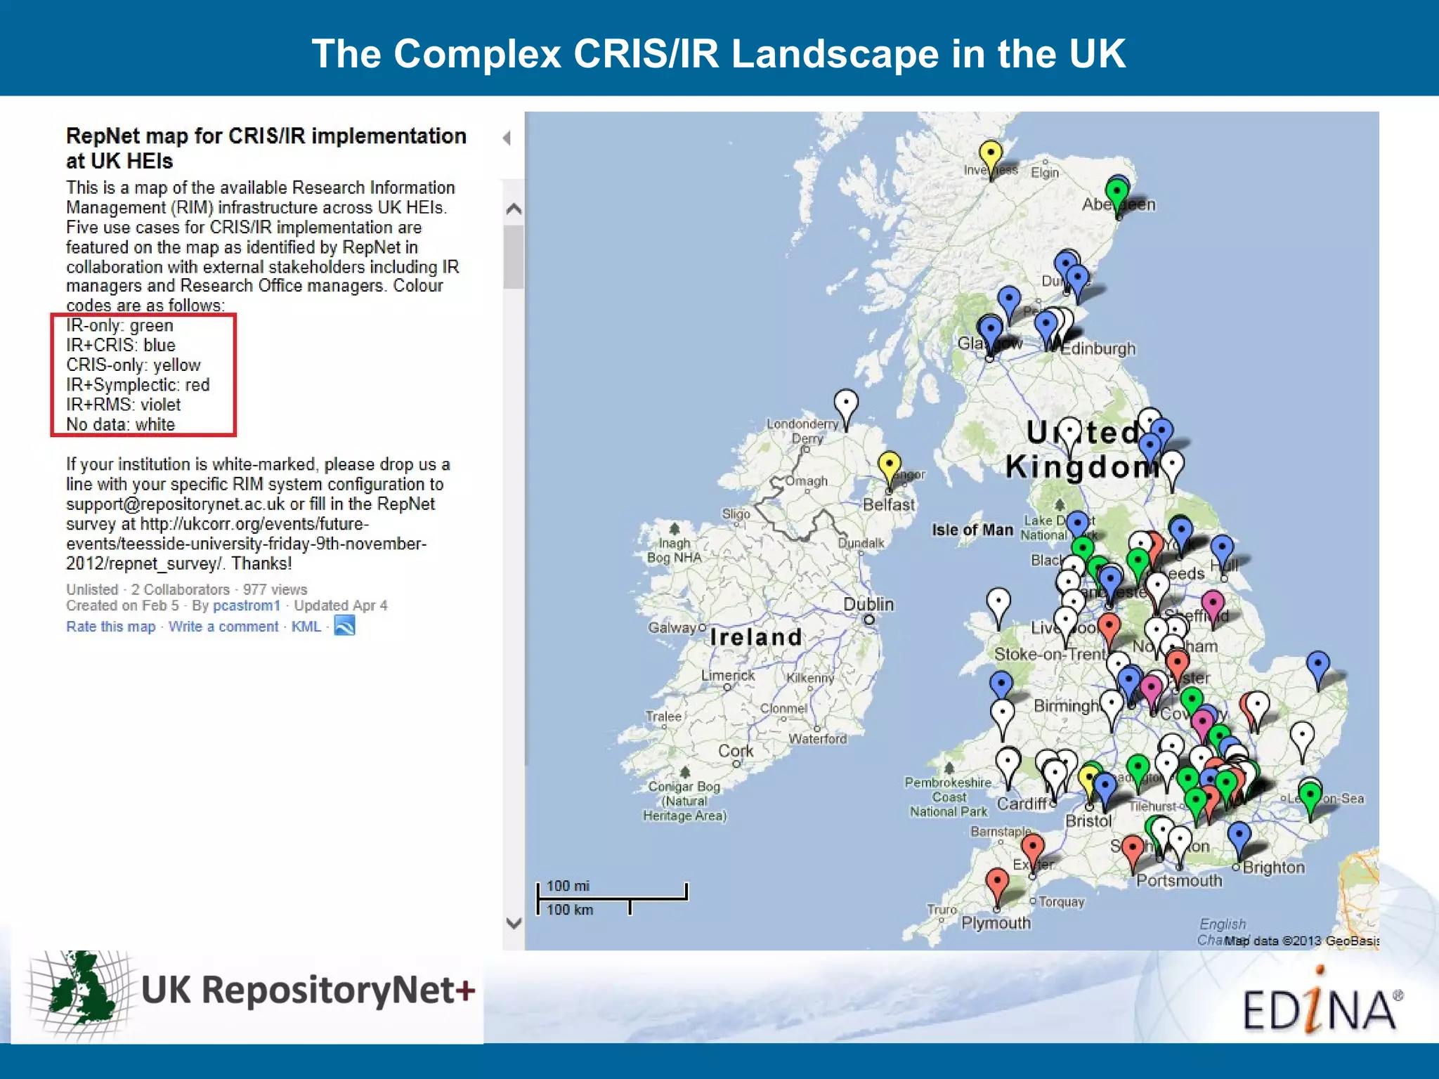Click the 'IR+CRIS: blue' legend line

click(x=121, y=346)
